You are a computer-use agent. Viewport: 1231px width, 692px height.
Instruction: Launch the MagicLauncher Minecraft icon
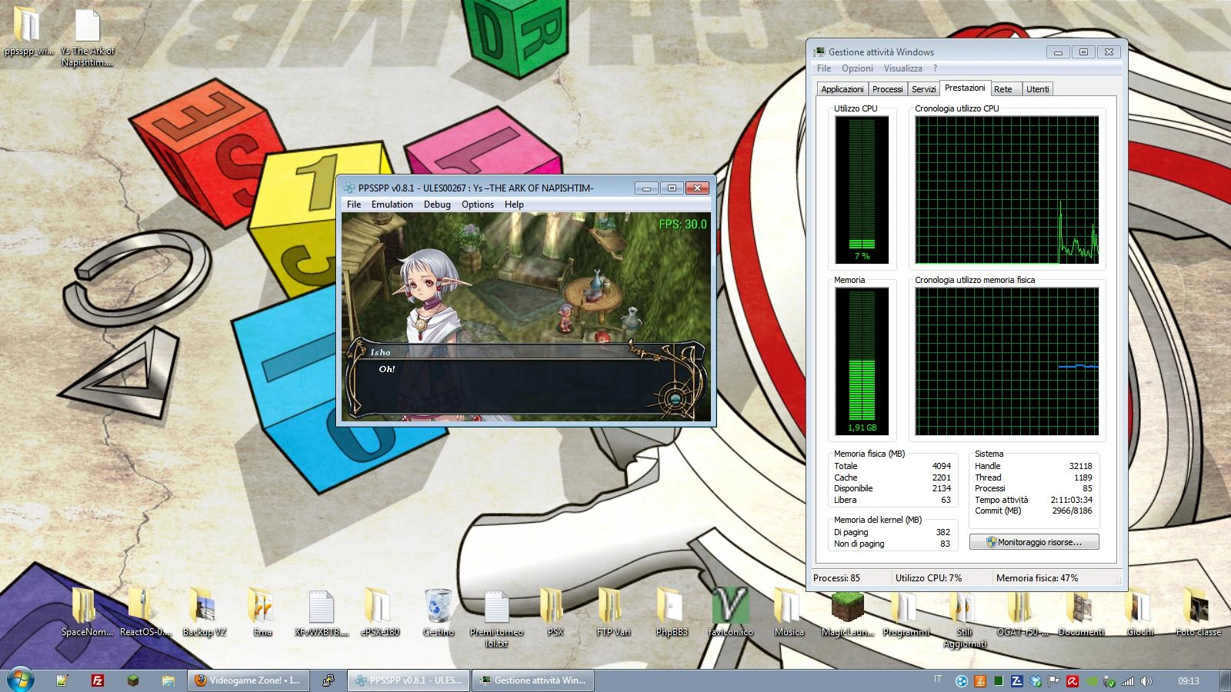[x=847, y=613]
